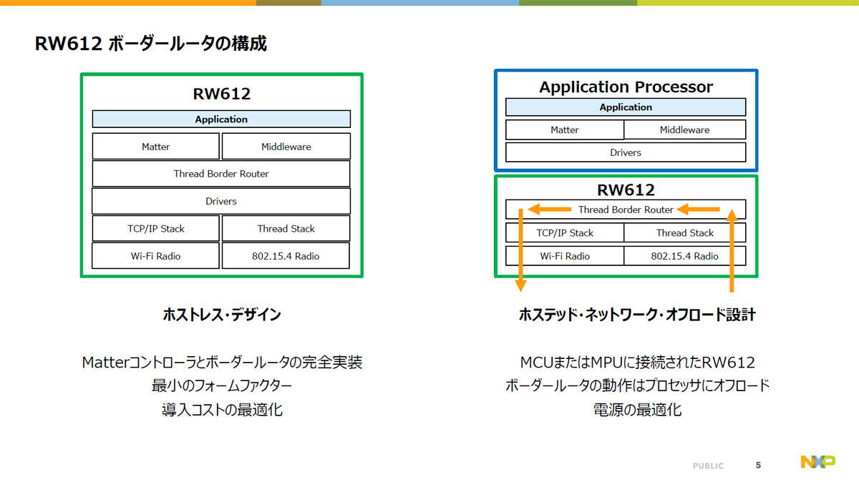Select the Application block in the hostless RW612 diagram

(221, 119)
